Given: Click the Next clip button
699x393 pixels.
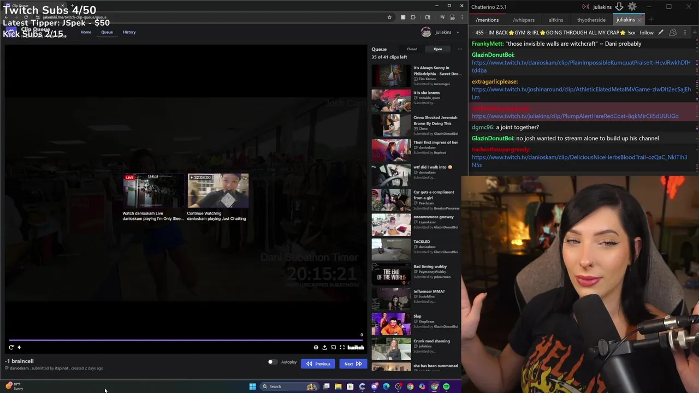Looking at the screenshot, I should click(353, 364).
